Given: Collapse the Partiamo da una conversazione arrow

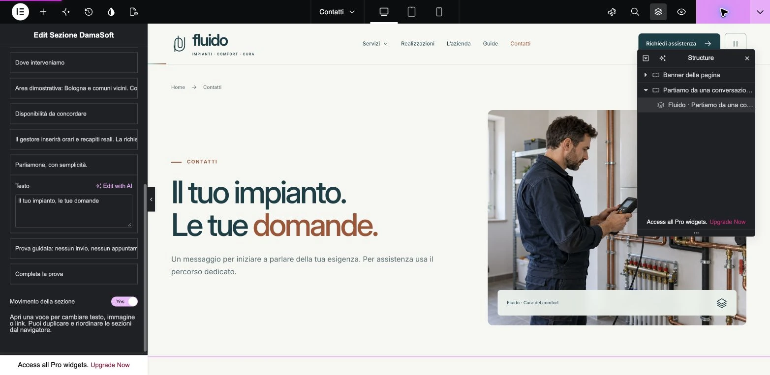Looking at the screenshot, I should [646, 90].
